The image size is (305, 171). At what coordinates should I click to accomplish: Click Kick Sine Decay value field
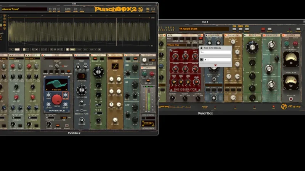tap(215, 52)
